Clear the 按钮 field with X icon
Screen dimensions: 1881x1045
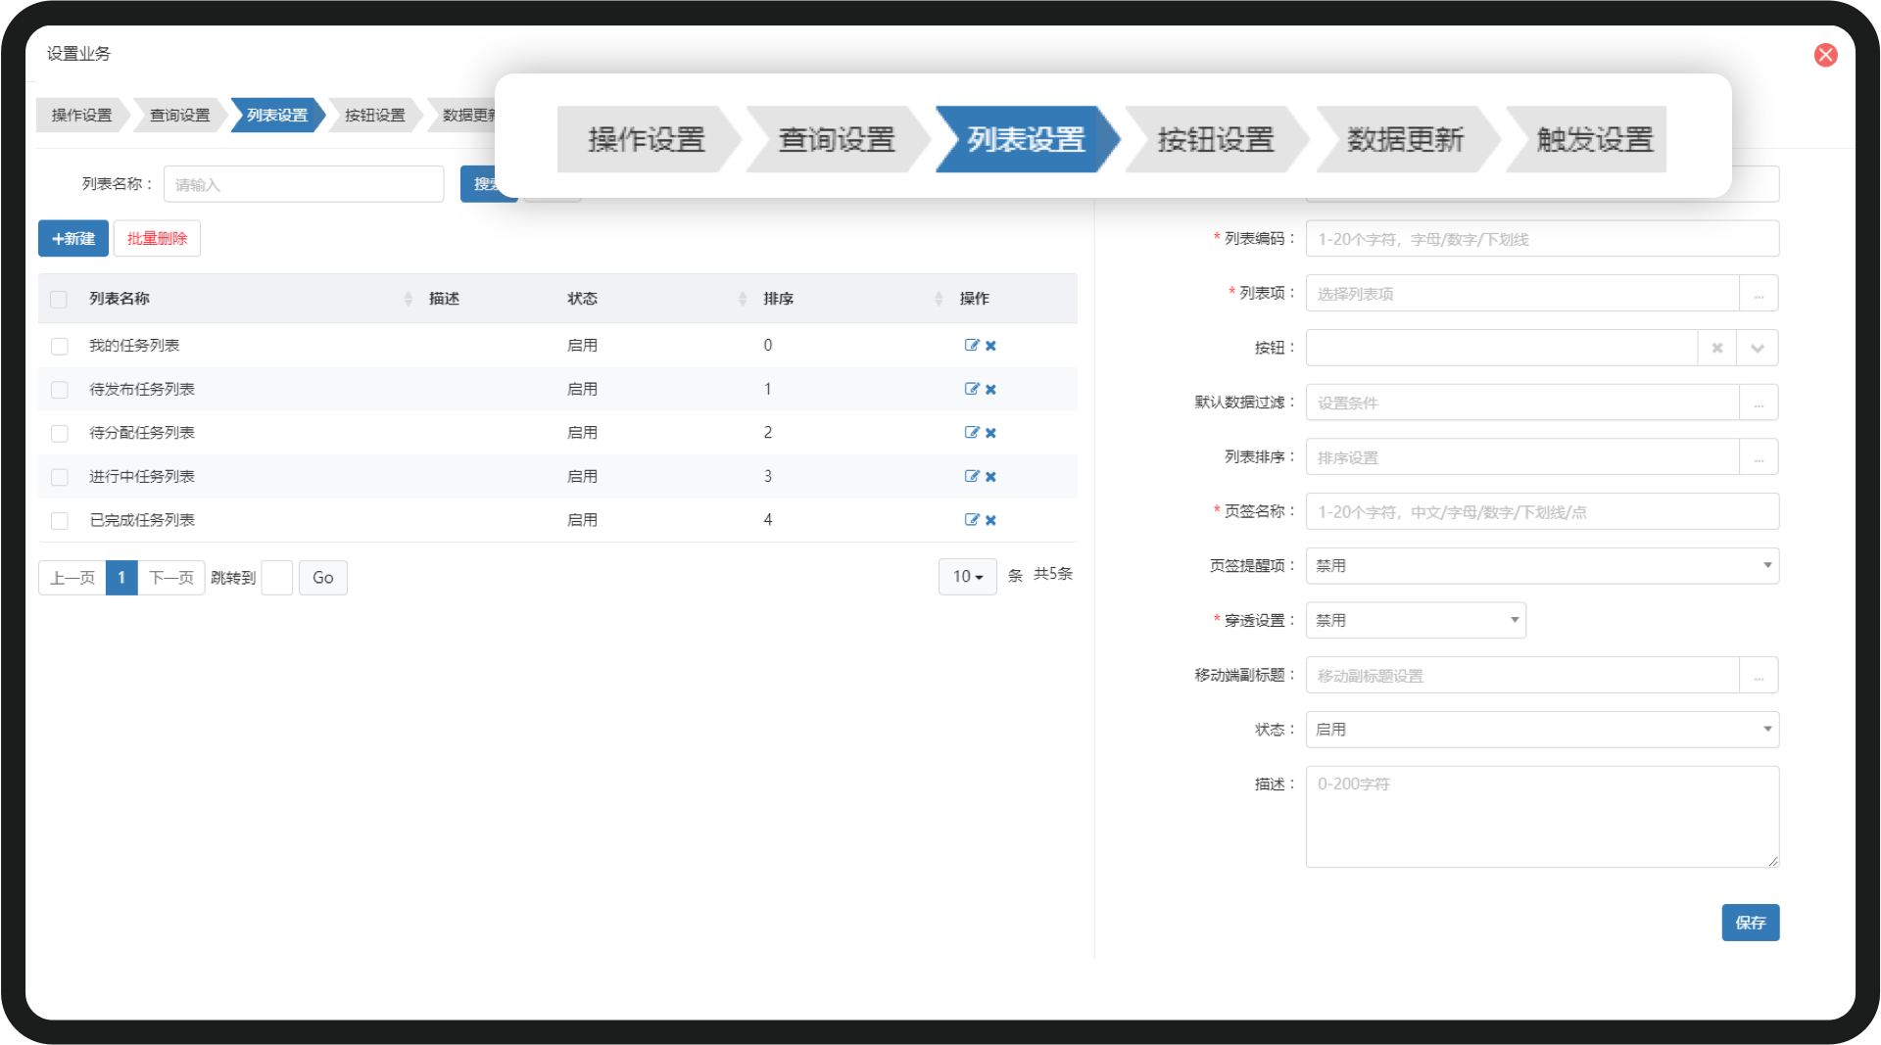[x=1716, y=348]
